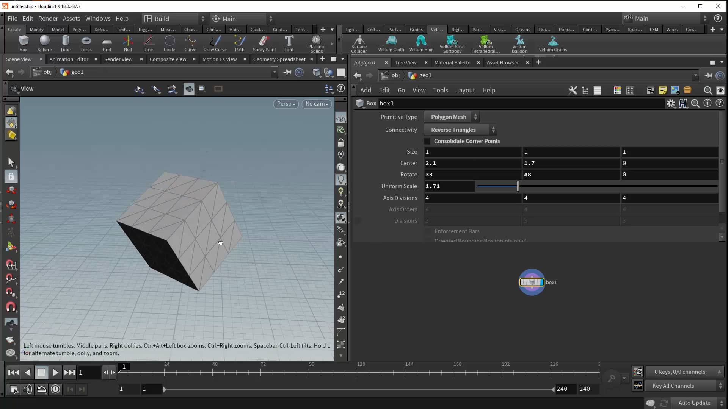This screenshot has width=728, height=409.
Task: Select the box1 node in network view
Action: (x=532, y=282)
